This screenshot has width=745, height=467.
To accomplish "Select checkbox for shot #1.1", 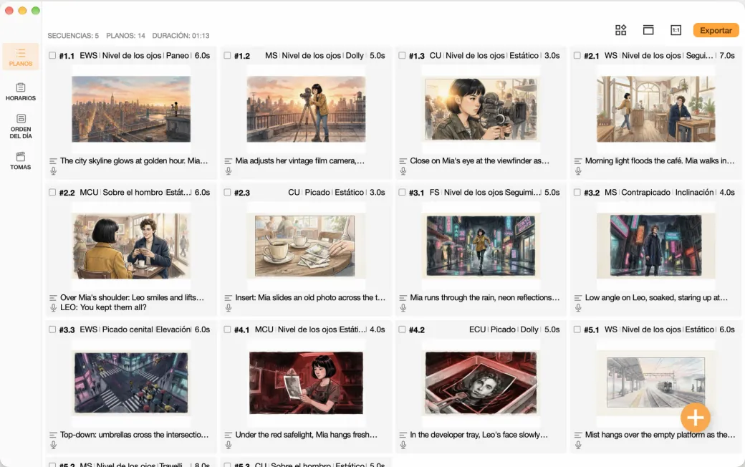I will point(52,56).
